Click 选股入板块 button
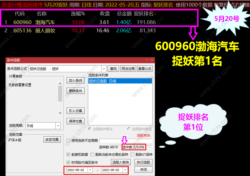Viewport: 250px width, 176px height. 121,162
